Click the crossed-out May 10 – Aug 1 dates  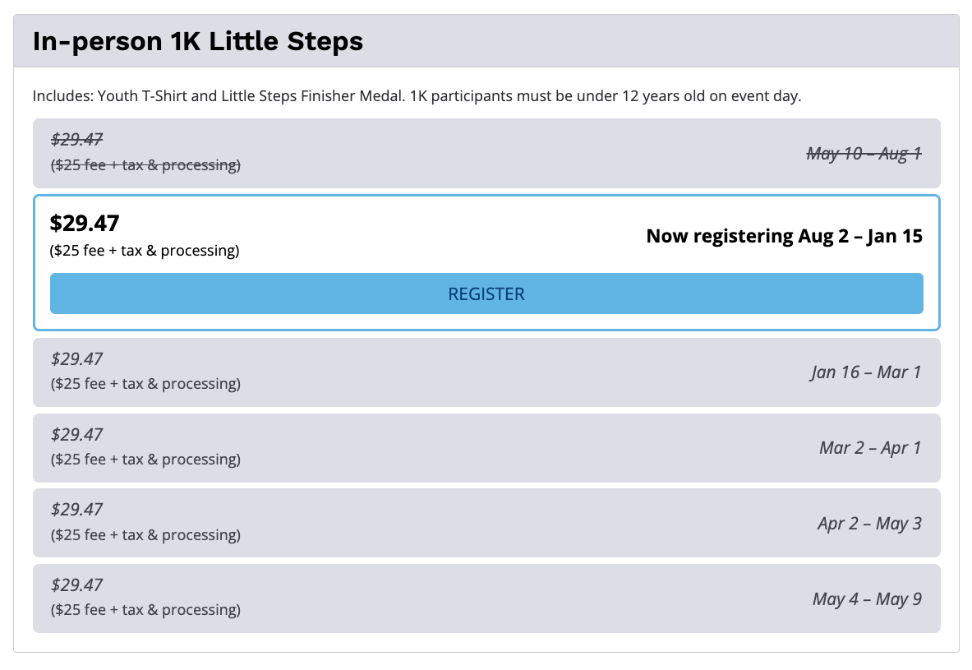point(864,153)
